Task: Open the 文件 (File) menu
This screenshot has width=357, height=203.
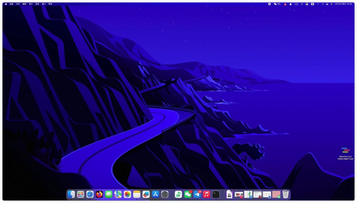Action: 18,4
